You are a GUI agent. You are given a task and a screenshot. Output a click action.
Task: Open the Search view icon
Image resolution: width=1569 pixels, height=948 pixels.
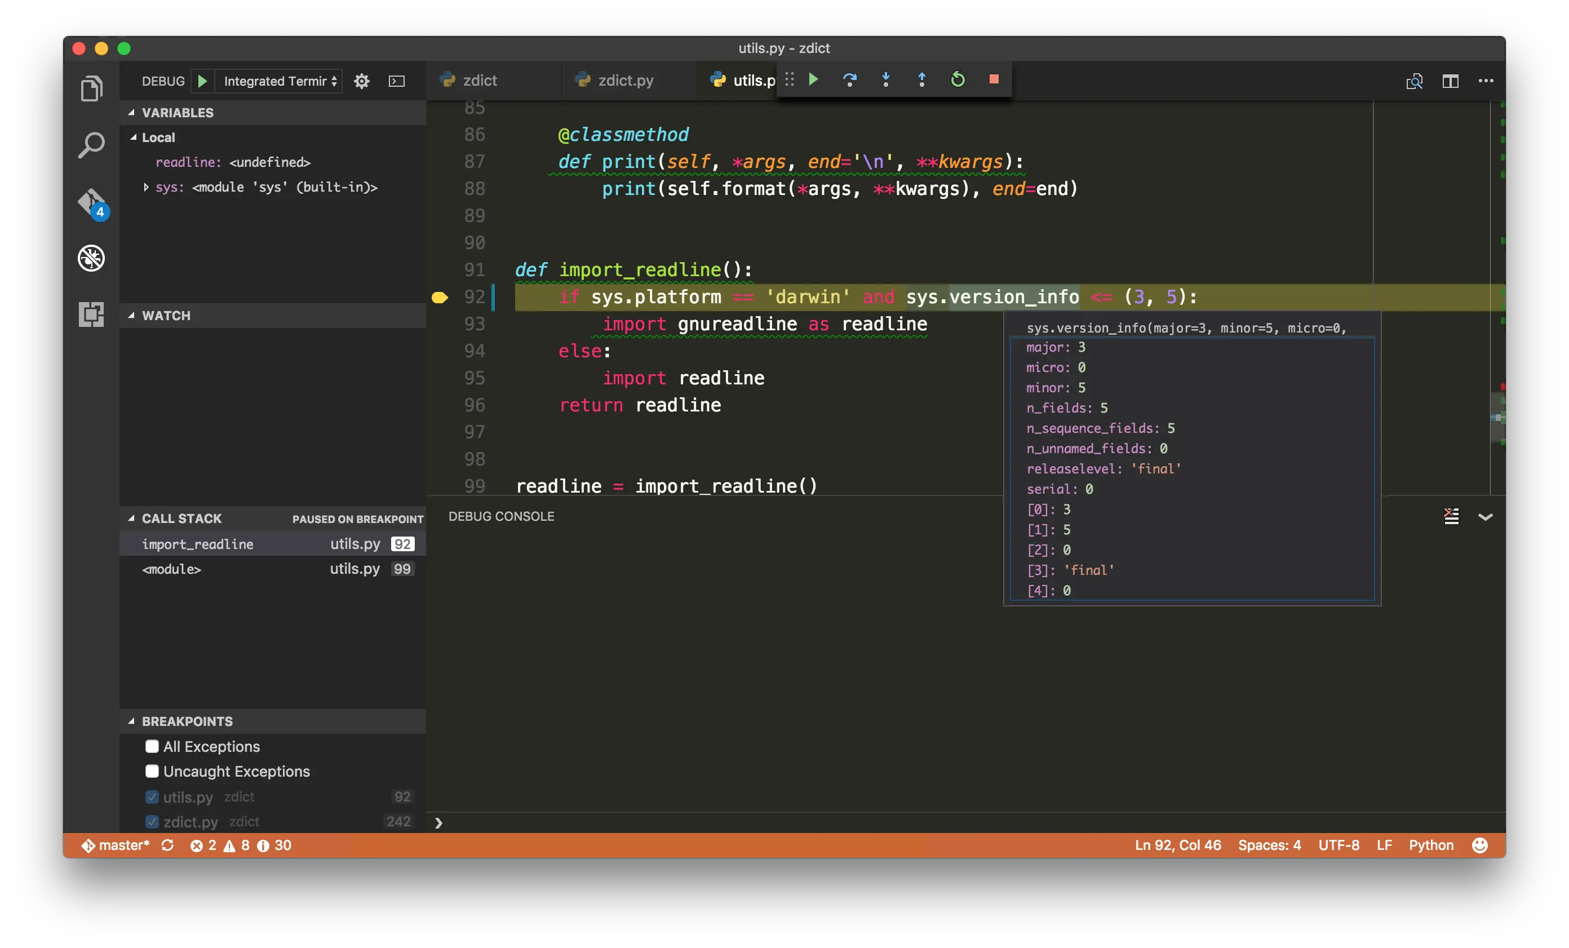click(x=91, y=145)
